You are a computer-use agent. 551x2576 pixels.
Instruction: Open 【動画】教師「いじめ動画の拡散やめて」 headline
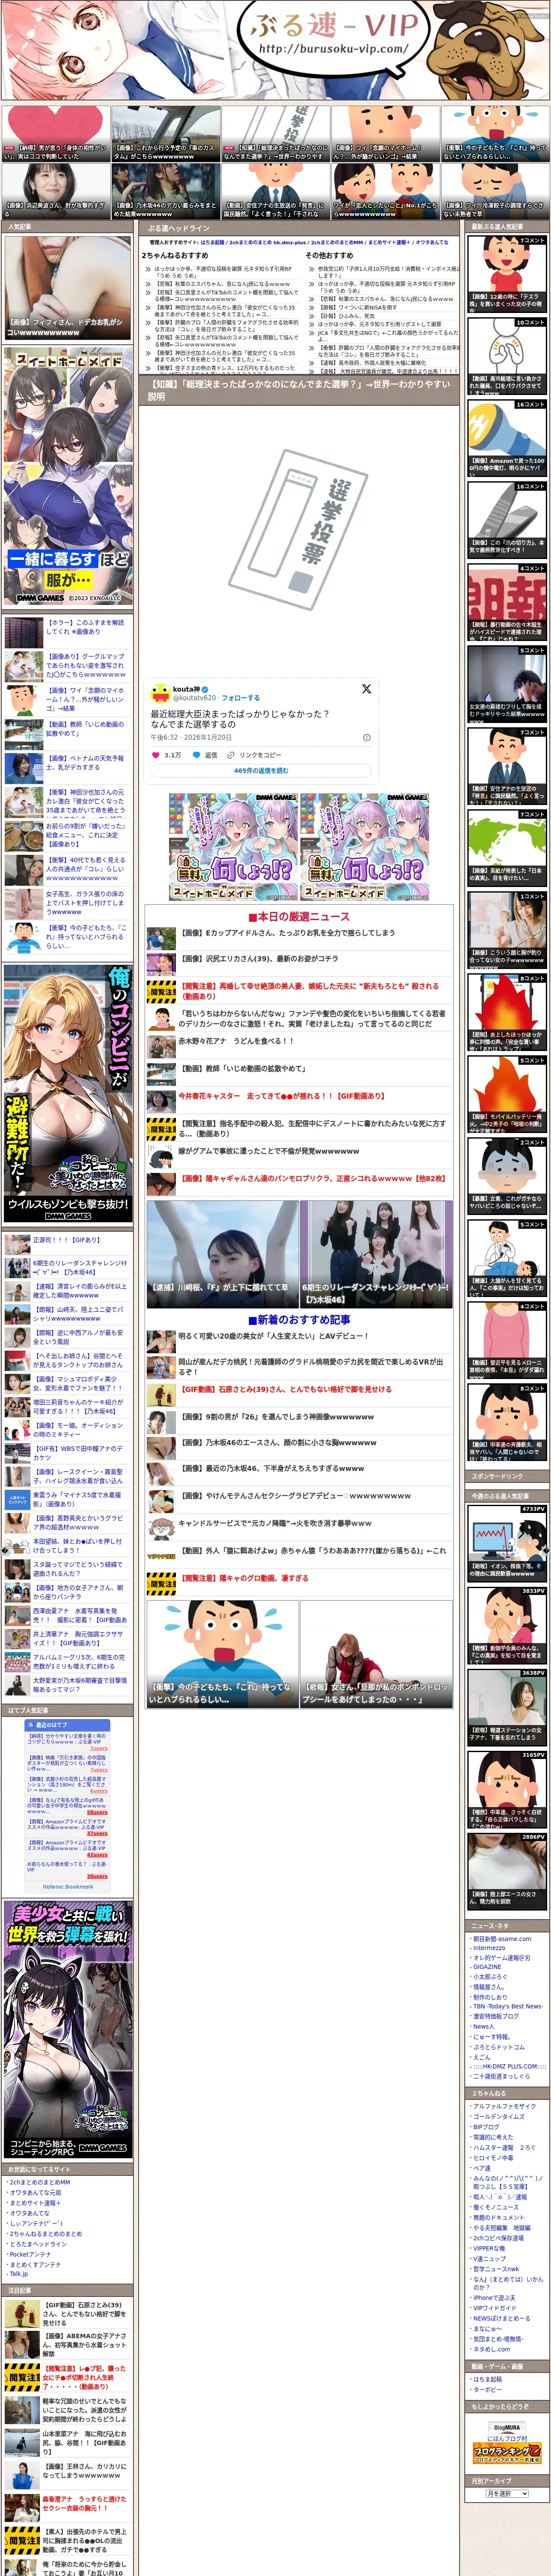point(243,1068)
